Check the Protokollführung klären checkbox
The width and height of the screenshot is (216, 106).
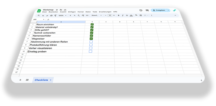91,45
